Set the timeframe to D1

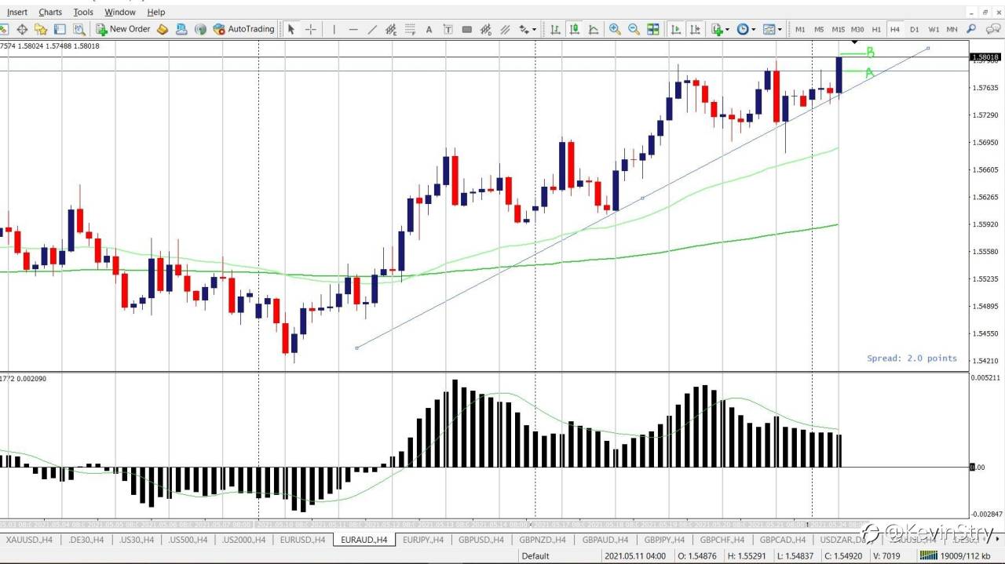tap(914, 29)
